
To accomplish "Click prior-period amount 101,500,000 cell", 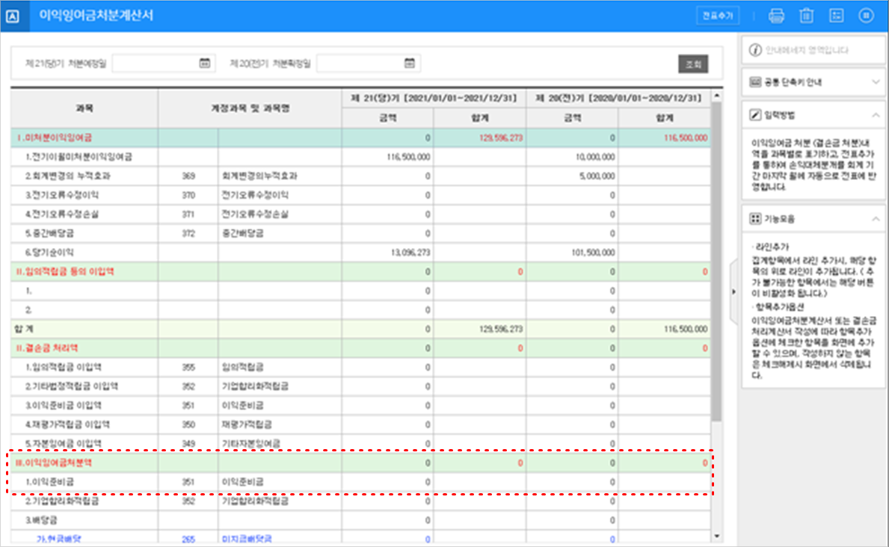I will tap(572, 253).
